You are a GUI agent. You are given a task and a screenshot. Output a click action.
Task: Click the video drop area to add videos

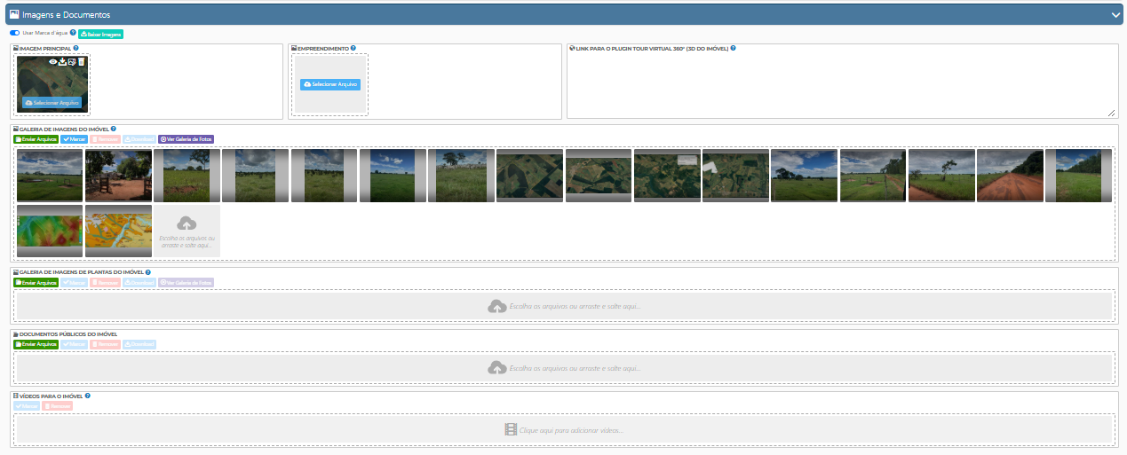click(563, 429)
